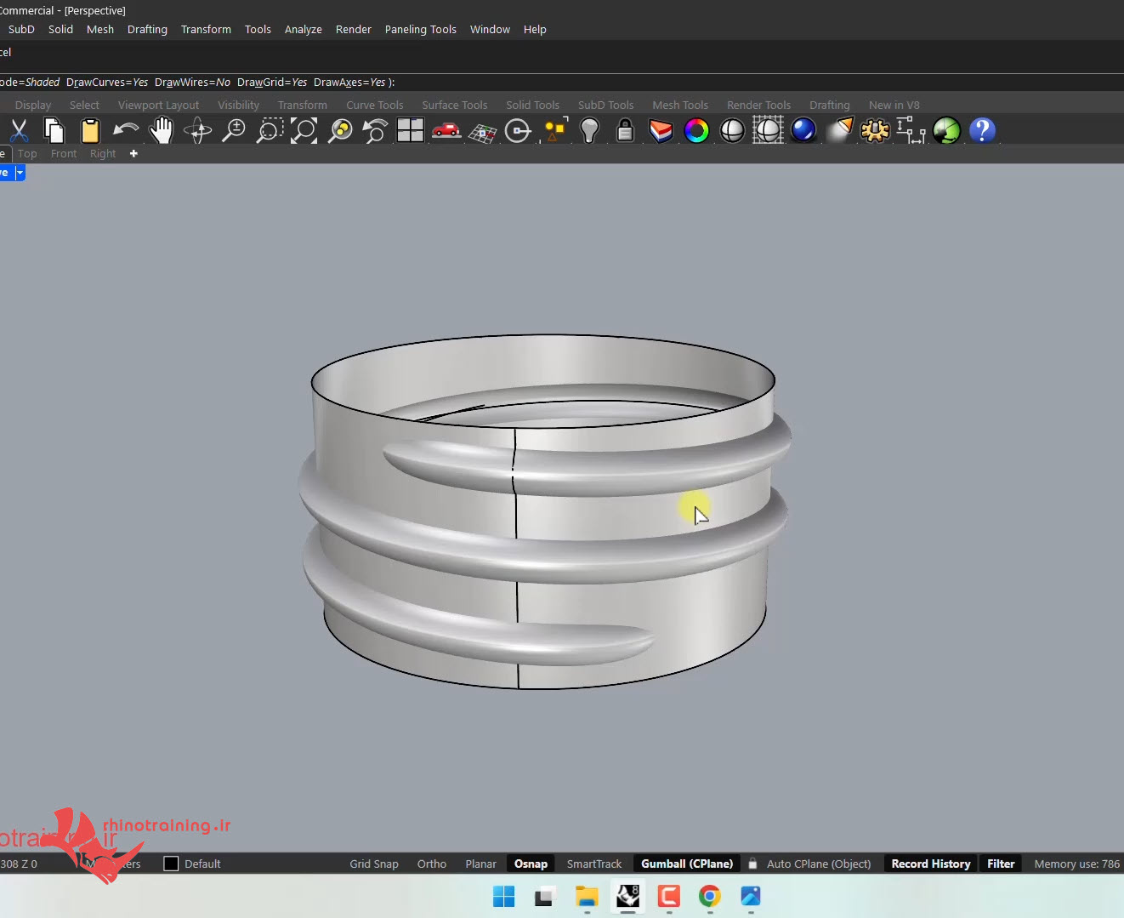The height and width of the screenshot is (918, 1124).
Task: Switch to the Front viewport tab
Action: coord(64,154)
